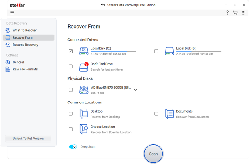Click the WD Blue SN570 500GB label
Screen dimensions: 249x164
(111, 88)
